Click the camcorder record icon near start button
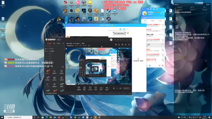212x119 pixels. click(x=114, y=88)
